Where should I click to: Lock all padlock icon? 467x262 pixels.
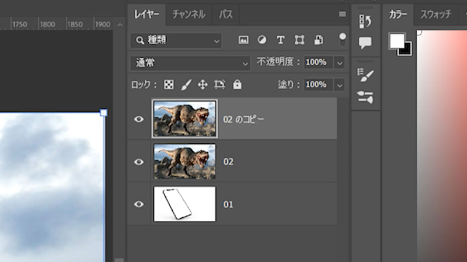pyautogui.click(x=237, y=84)
